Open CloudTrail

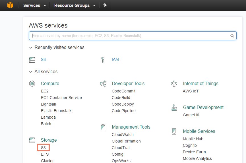tap(121, 148)
